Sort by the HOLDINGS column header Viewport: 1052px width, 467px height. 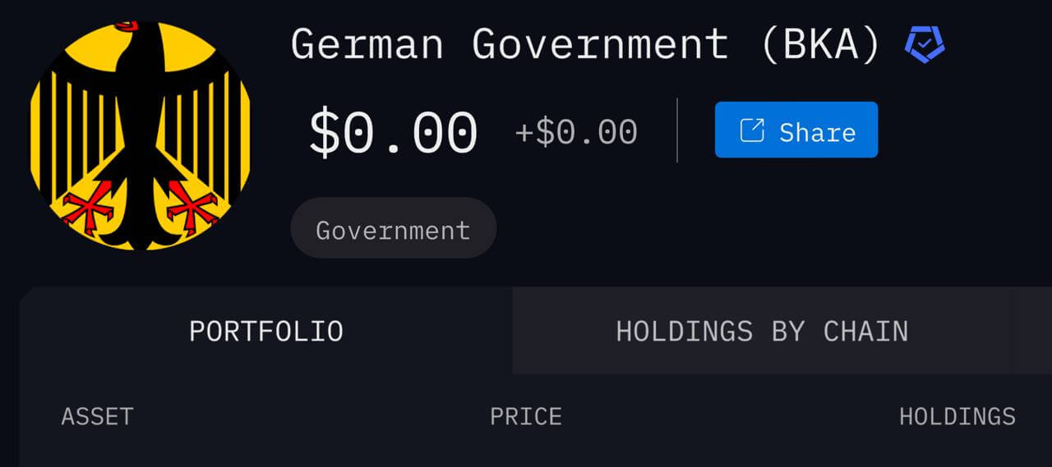pos(957,416)
